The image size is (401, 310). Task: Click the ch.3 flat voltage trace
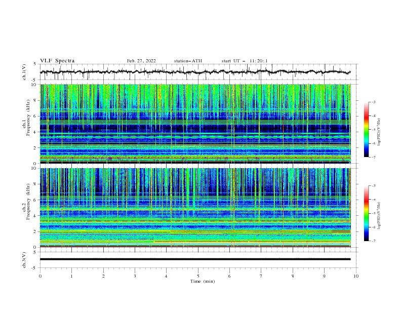[x=195, y=259]
